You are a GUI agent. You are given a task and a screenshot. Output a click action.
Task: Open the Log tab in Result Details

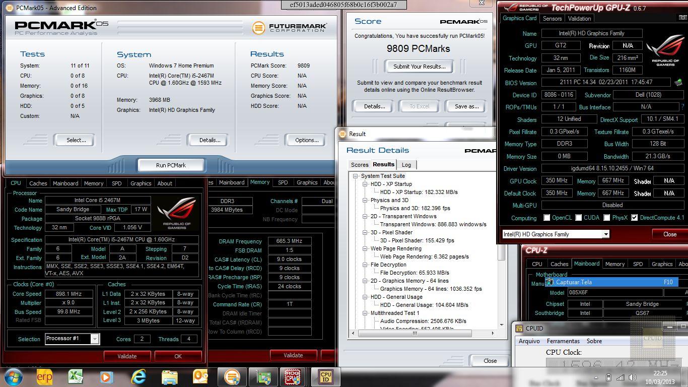(406, 165)
